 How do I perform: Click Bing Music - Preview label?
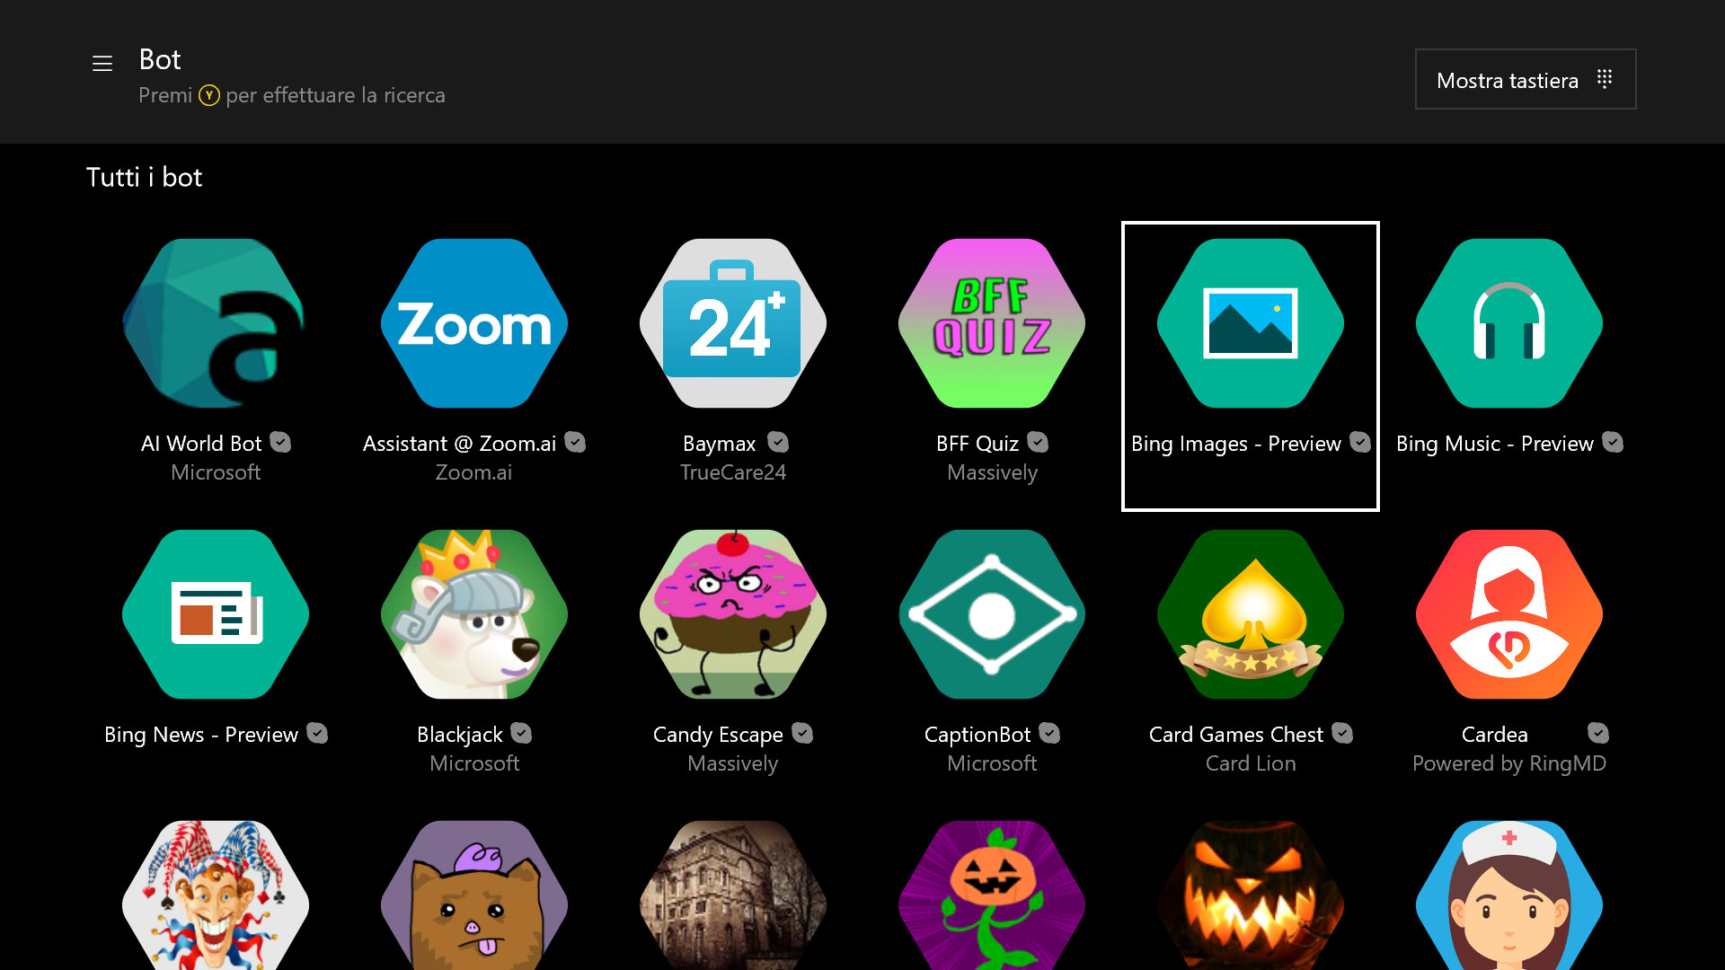click(1495, 444)
